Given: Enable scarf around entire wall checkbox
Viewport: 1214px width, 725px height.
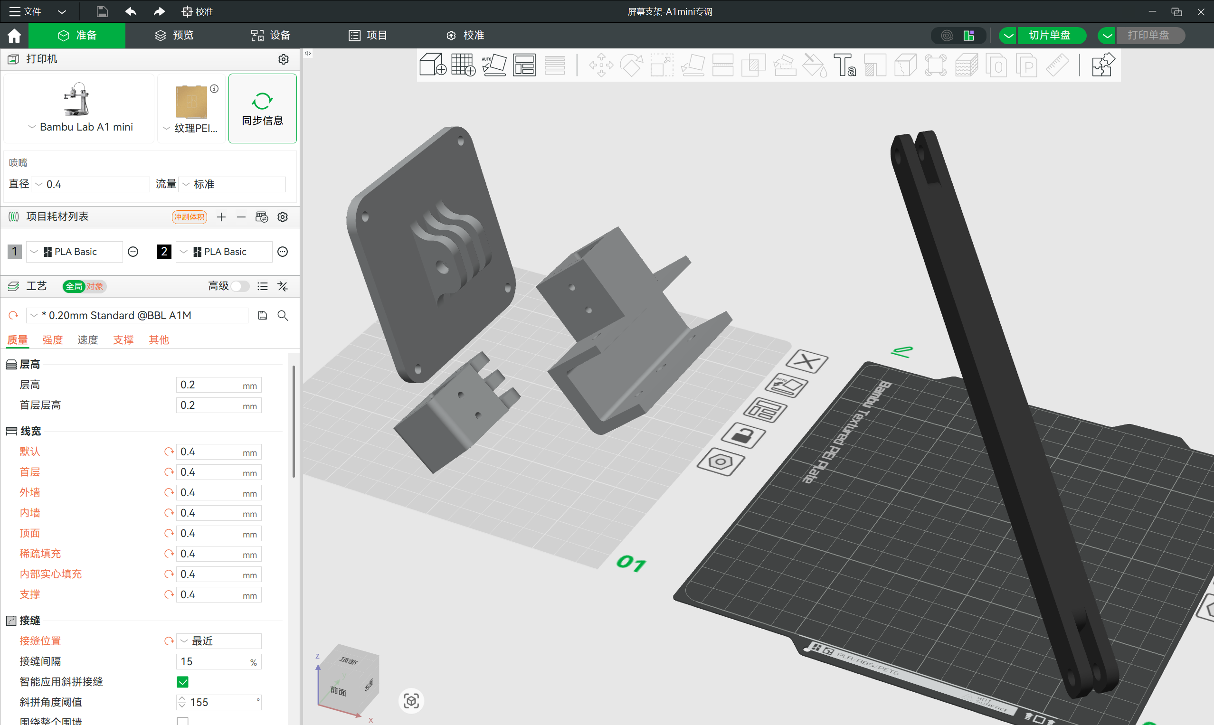Looking at the screenshot, I should tap(183, 721).
